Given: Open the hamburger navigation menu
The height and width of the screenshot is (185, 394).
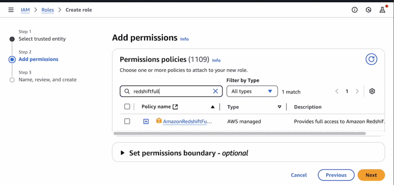Looking at the screenshot, I should 11,10.
